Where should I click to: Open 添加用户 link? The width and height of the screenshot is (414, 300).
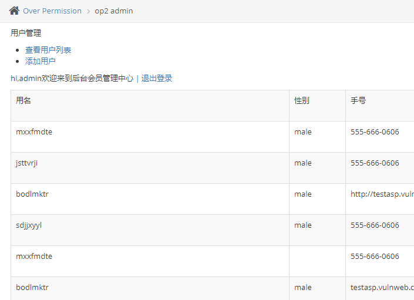(x=41, y=61)
